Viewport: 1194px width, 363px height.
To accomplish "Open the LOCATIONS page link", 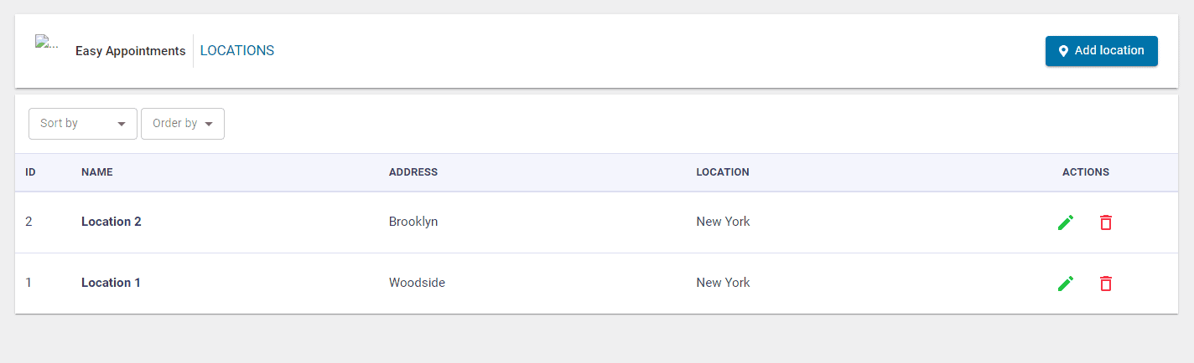I will [237, 51].
